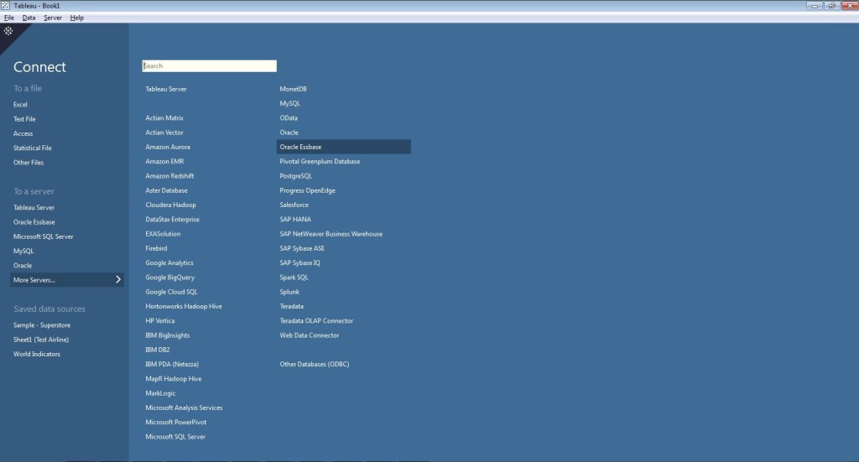
Task: Select Microsoft Analysis Services connector
Action: 184,407
